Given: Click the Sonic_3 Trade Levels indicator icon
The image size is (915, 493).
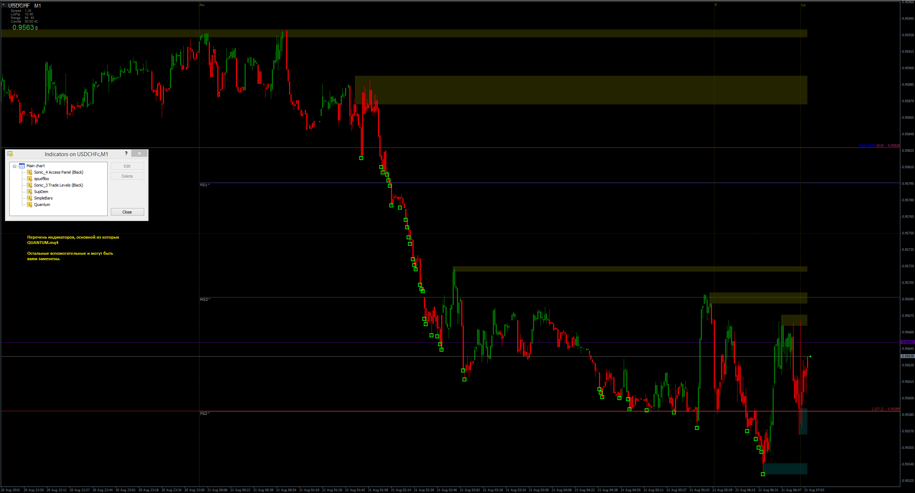Looking at the screenshot, I should pos(30,185).
